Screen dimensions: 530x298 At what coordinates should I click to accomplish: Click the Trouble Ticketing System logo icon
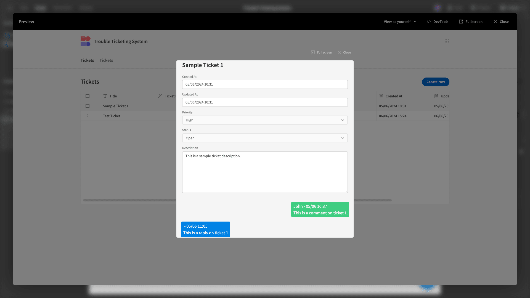(x=85, y=41)
